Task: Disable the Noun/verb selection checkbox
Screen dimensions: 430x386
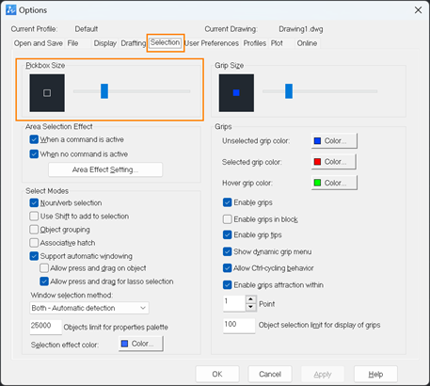Action: tap(34, 203)
